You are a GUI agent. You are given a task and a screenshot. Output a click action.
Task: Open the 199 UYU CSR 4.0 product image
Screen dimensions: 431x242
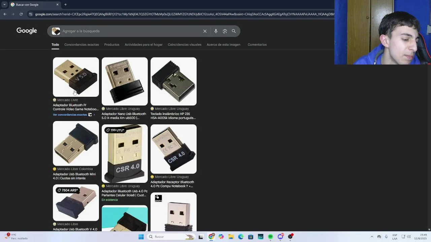pyautogui.click(x=125, y=154)
